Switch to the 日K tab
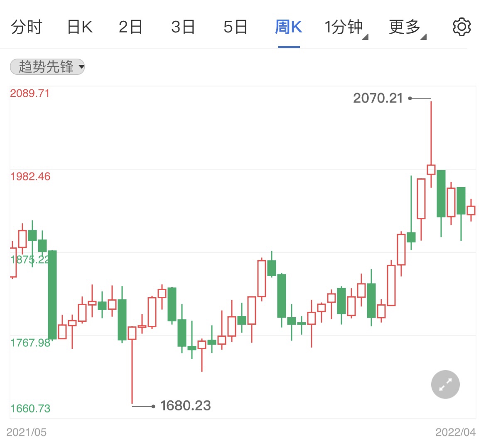 (80, 27)
